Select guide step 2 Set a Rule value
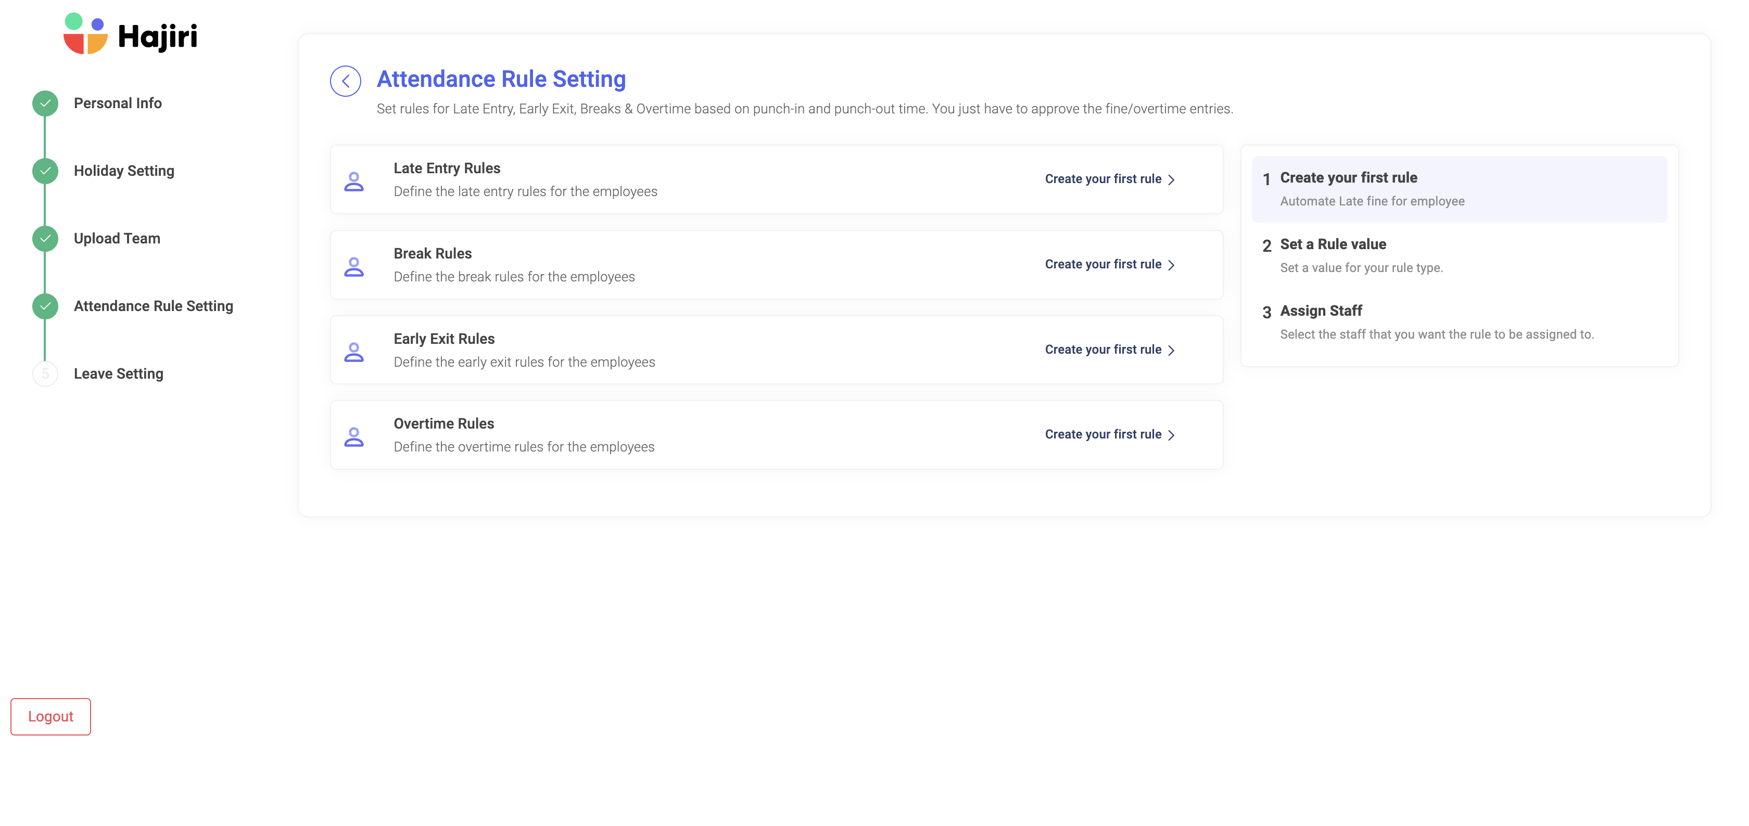Image resolution: width=1749 pixels, height=826 pixels. pyautogui.click(x=1459, y=256)
